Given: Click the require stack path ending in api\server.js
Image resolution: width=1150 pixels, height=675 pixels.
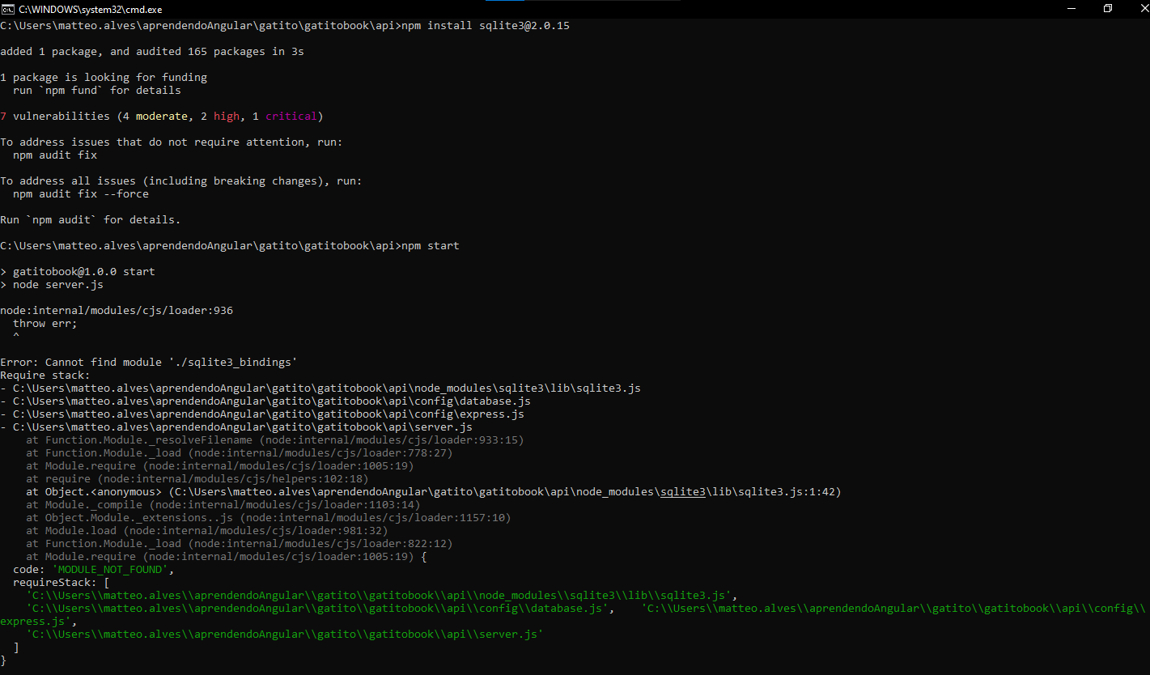Looking at the screenshot, I should (x=236, y=427).
